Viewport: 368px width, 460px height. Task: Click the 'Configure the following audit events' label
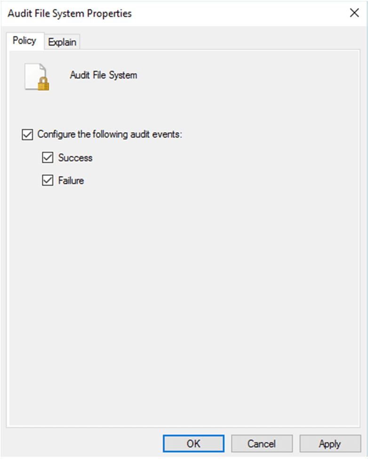[x=110, y=135]
